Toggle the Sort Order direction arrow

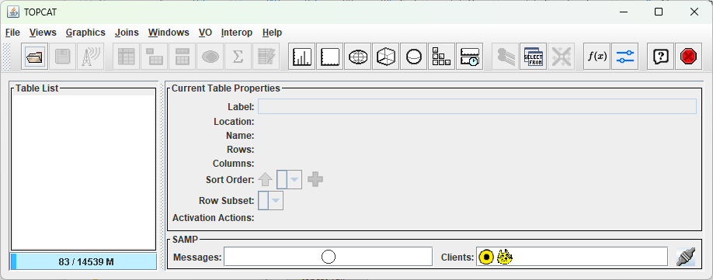click(266, 180)
